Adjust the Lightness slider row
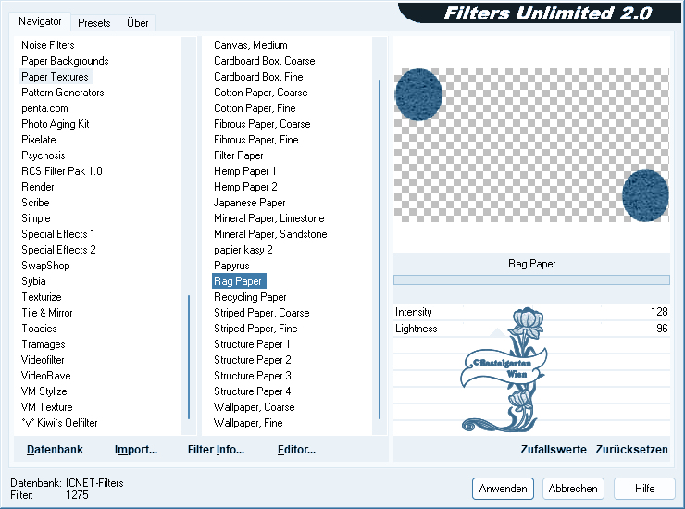Image resolution: width=685 pixels, height=509 pixels. click(531, 329)
